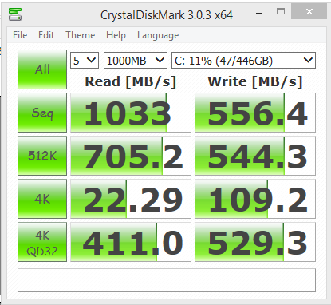
Task: Click the Read [MB/s] column header
Action: (131, 81)
